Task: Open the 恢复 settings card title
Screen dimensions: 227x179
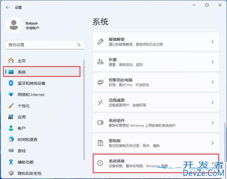Action: (x=113, y=59)
